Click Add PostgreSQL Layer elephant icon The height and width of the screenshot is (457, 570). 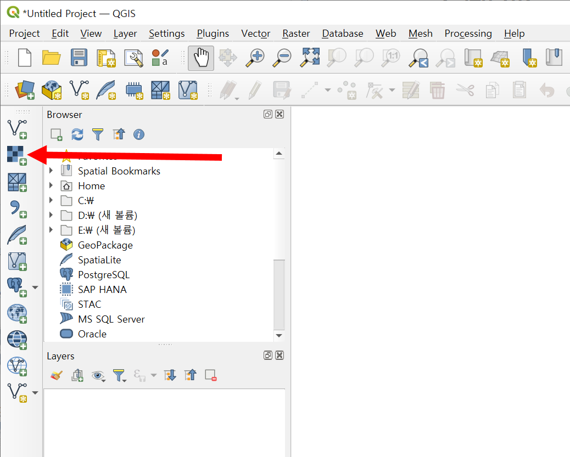point(17,287)
